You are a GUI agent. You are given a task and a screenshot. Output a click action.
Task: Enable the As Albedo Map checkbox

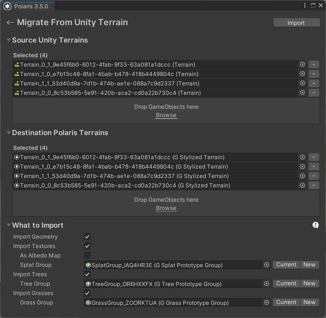87,256
